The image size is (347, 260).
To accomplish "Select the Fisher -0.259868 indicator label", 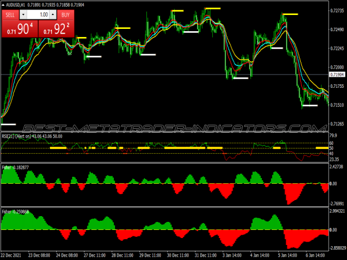I will [15, 212].
